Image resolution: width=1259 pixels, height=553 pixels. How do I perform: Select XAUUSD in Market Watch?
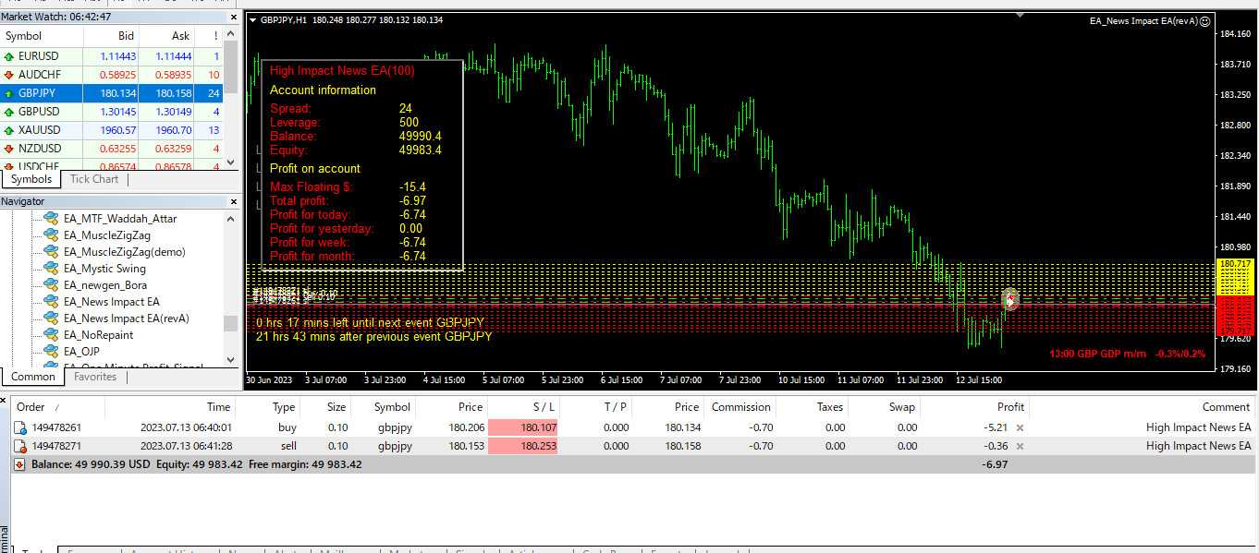(x=39, y=130)
